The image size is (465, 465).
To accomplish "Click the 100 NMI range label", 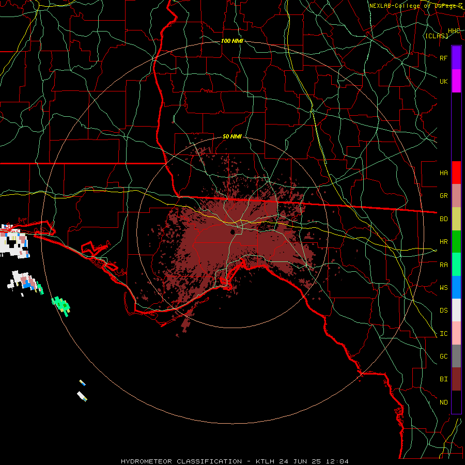I will (x=232, y=41).
